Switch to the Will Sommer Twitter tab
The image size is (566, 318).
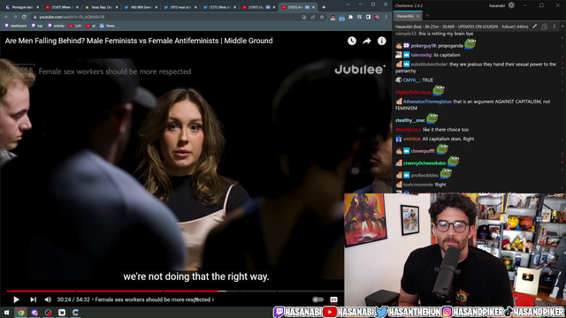141,7
